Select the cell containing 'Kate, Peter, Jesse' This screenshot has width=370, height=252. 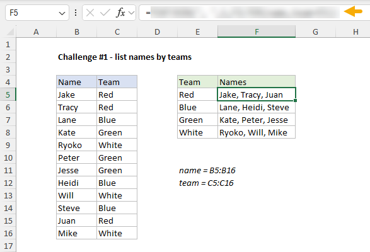[x=257, y=120]
